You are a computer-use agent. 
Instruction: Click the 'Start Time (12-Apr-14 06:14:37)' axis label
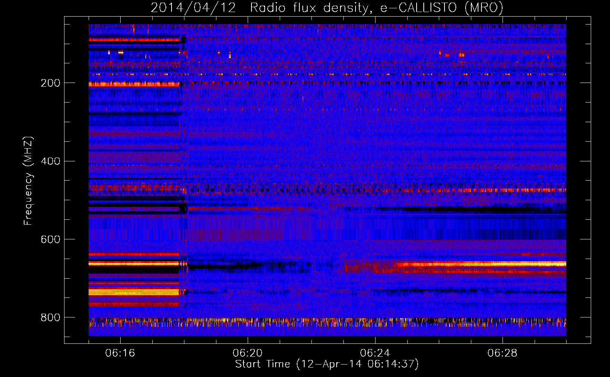click(x=327, y=364)
